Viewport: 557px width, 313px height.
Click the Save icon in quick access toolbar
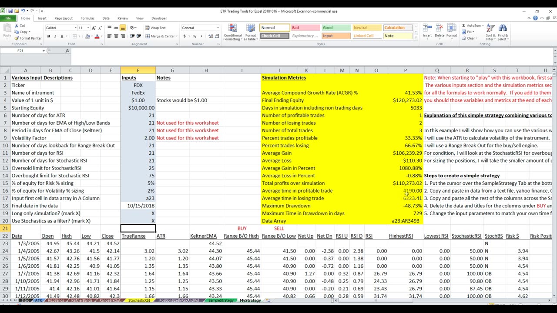pyautogui.click(x=10, y=10)
